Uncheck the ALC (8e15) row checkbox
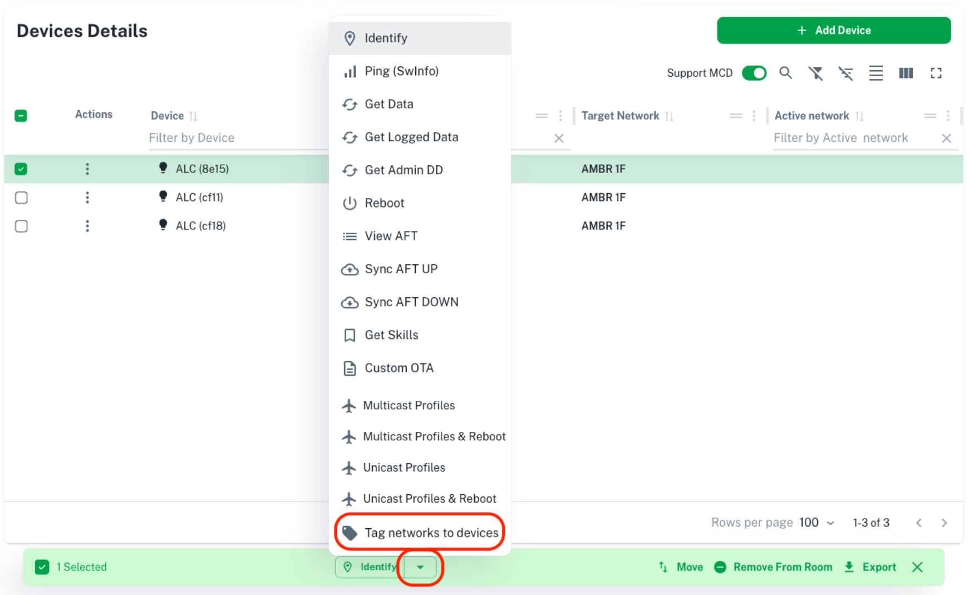969x595 pixels. point(21,169)
